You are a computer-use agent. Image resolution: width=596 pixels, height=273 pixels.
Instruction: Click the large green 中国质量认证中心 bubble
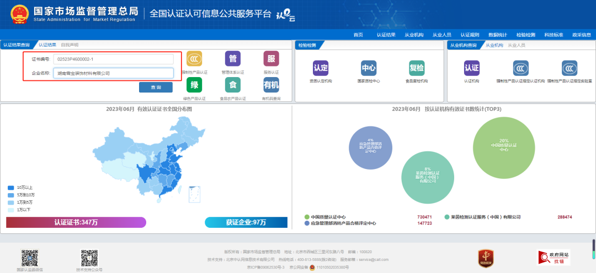coord(503,145)
